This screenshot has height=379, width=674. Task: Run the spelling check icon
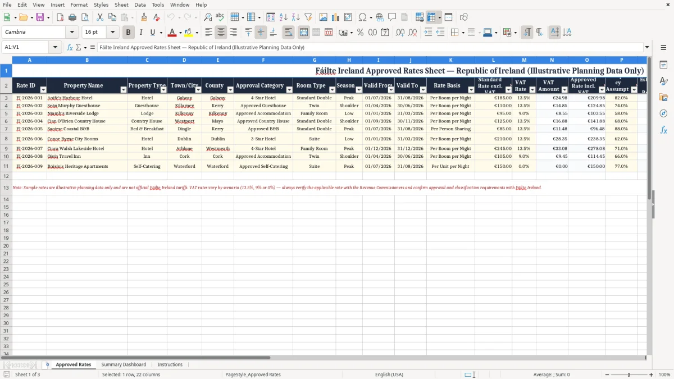click(x=220, y=17)
